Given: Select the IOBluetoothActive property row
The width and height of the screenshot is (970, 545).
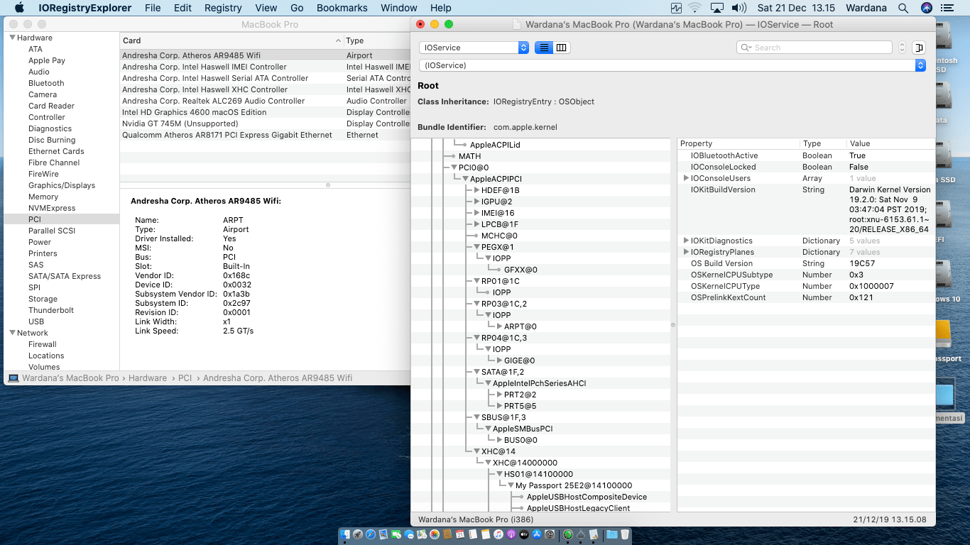Looking at the screenshot, I should coord(806,155).
